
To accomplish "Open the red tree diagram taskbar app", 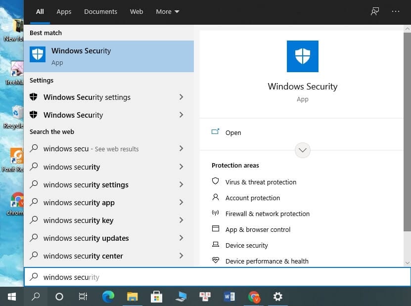I will coord(205,297).
